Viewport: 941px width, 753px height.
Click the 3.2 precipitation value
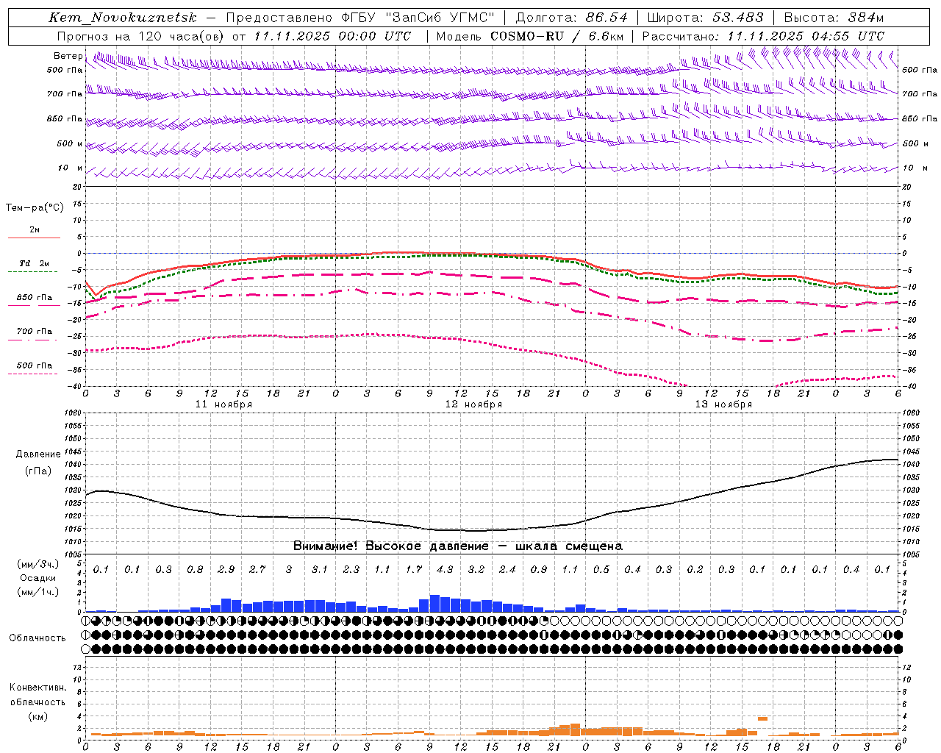(476, 570)
